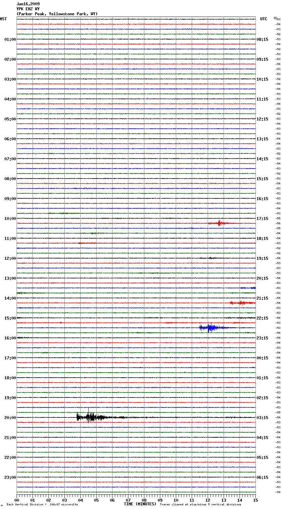
Task: Select the 15:00 MST time label
Action: (x=10, y=318)
